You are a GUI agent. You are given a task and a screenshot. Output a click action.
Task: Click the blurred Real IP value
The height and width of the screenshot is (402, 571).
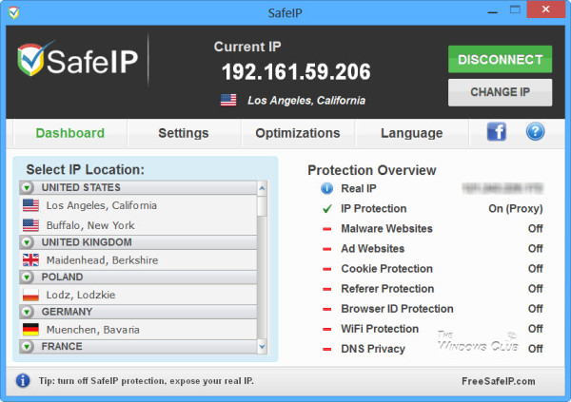click(502, 188)
